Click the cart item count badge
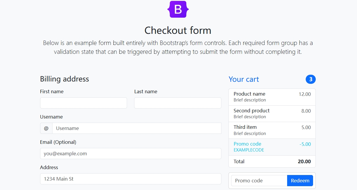Image resolution: width=357 pixels, height=190 pixels. (x=311, y=79)
